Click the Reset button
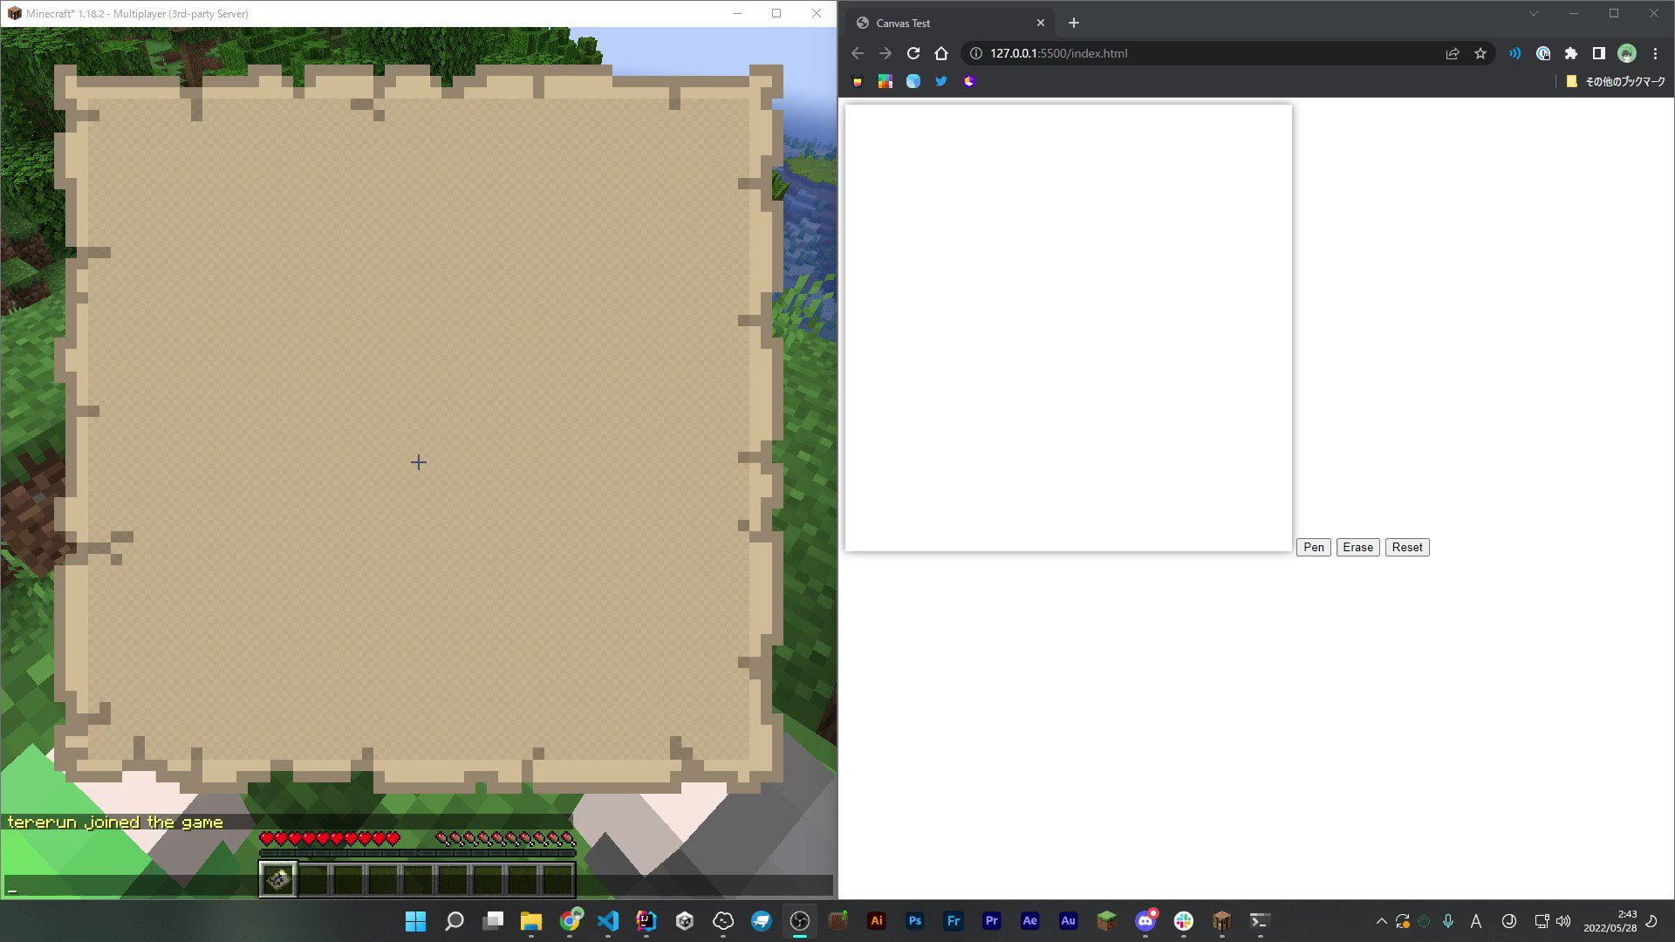The height and width of the screenshot is (942, 1675). click(x=1406, y=547)
